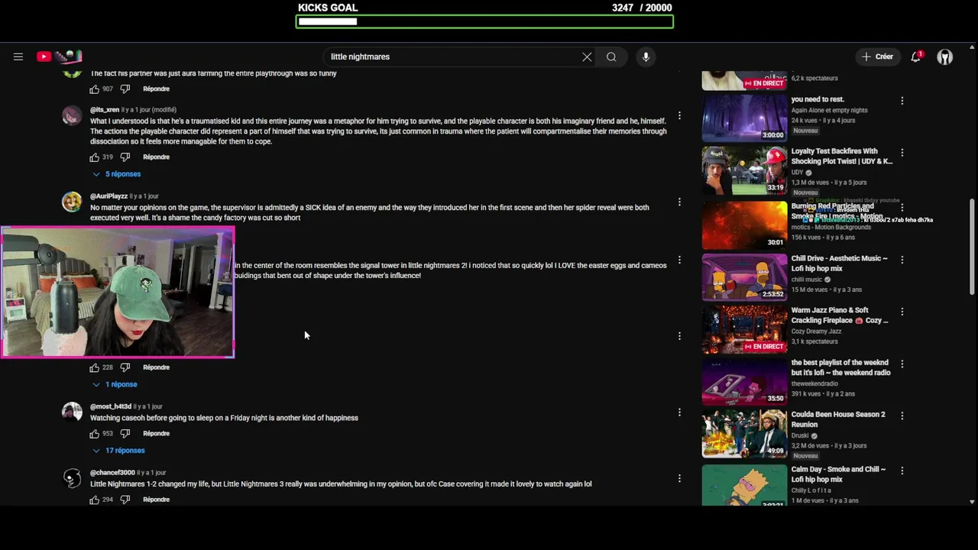Image resolution: width=978 pixels, height=550 pixels.
Task: Expand the 17 réponses replies
Action: pos(118,451)
